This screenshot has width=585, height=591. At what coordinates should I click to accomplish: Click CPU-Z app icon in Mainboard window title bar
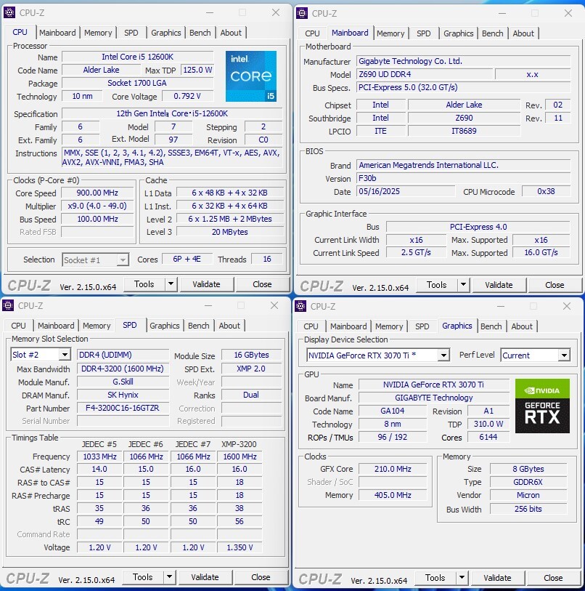point(302,13)
